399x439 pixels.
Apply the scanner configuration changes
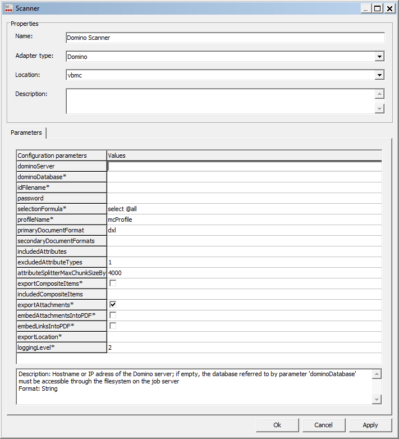pyautogui.click(x=370, y=425)
